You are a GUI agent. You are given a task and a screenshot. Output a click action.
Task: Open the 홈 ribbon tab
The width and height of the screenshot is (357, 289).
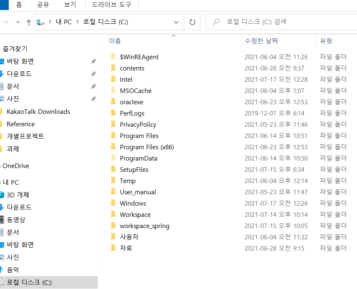(x=19, y=5)
